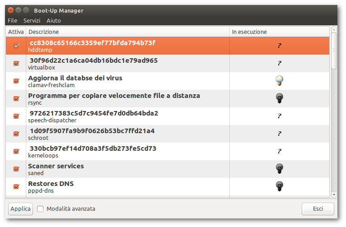This screenshot has width=346, height=227.
Task: Click the unknown status question mark for hddtemp
Action: click(x=280, y=46)
